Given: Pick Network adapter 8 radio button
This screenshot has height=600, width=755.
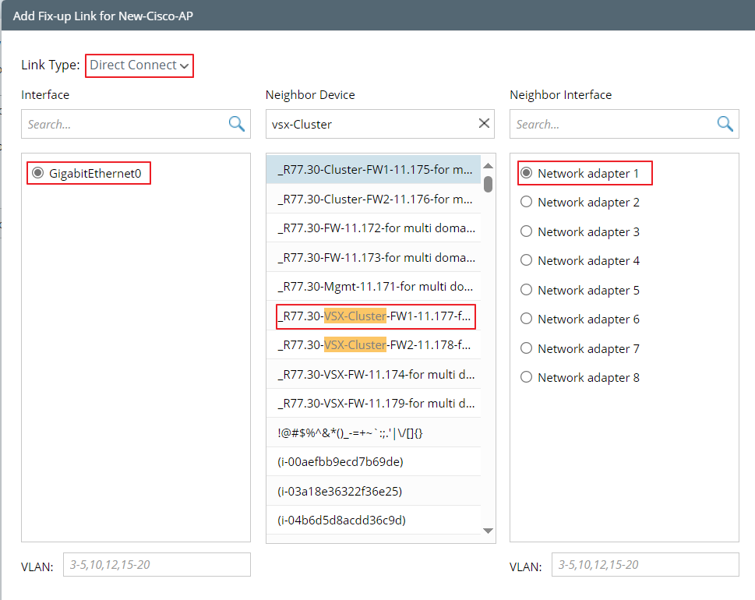Looking at the screenshot, I should pos(527,377).
